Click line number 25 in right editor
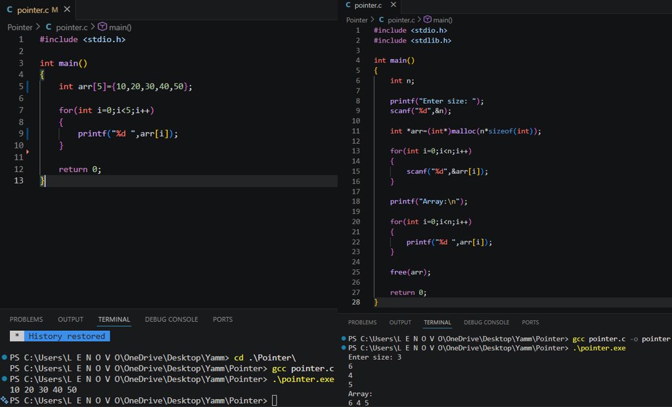672x407 pixels. click(x=356, y=272)
